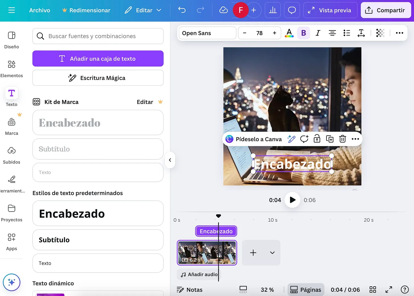Viewport: 414px width, 296px height.
Task: Open the Elementos panel
Action: 12,68
